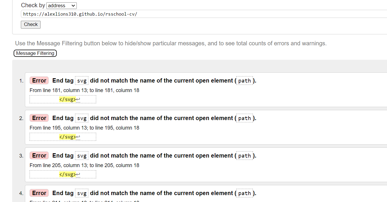The image size is (387, 202).
Task: Click the Error badge on message 3
Action: click(39, 155)
